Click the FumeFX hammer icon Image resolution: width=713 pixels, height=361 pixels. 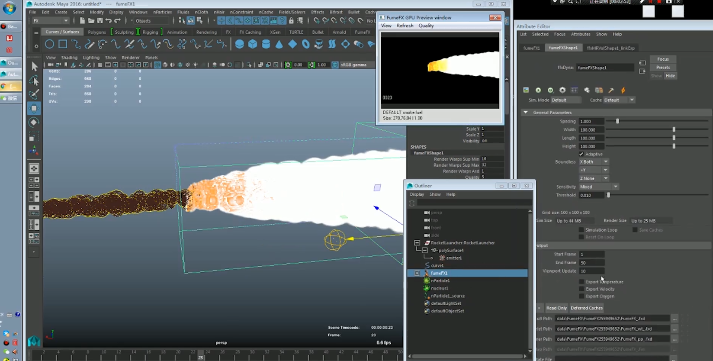[611, 90]
